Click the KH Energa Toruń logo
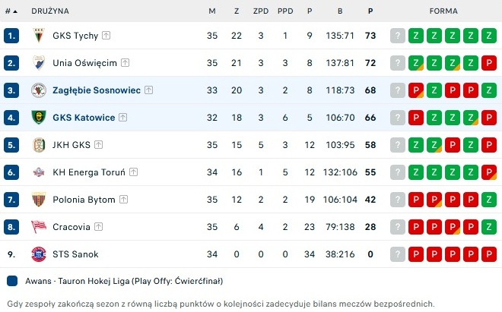Screen dimensions: 502x312 pos(39,172)
